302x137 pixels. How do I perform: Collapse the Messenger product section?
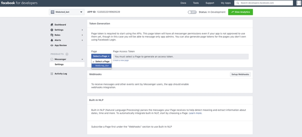pyautogui.click(x=82, y=59)
